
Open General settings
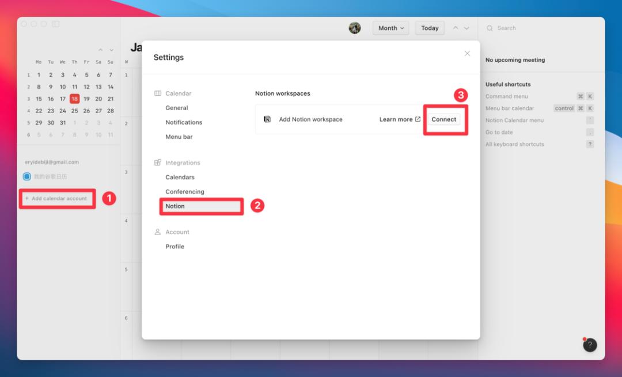[x=177, y=108]
